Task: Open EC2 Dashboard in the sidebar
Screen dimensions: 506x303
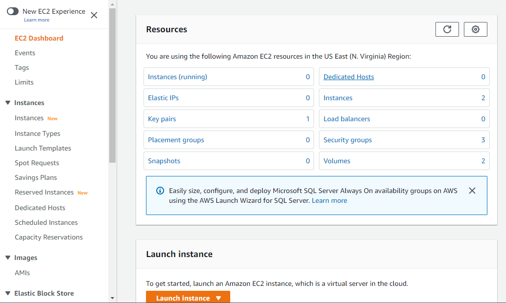Action: coord(39,38)
